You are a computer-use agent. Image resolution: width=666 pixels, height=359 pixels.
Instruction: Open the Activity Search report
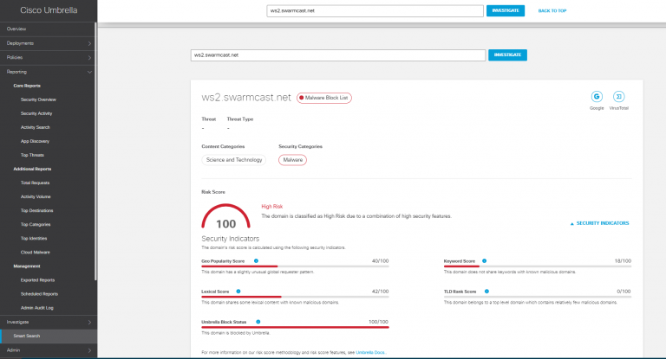pos(36,127)
